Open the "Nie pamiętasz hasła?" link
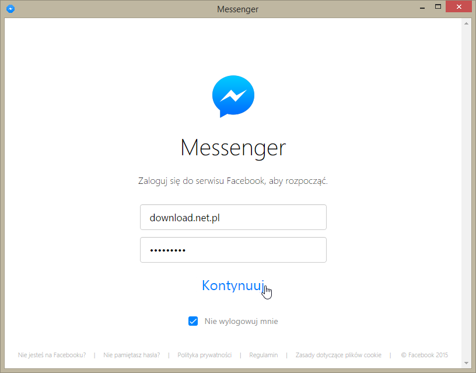The height and width of the screenshot is (373, 476). [x=131, y=355]
